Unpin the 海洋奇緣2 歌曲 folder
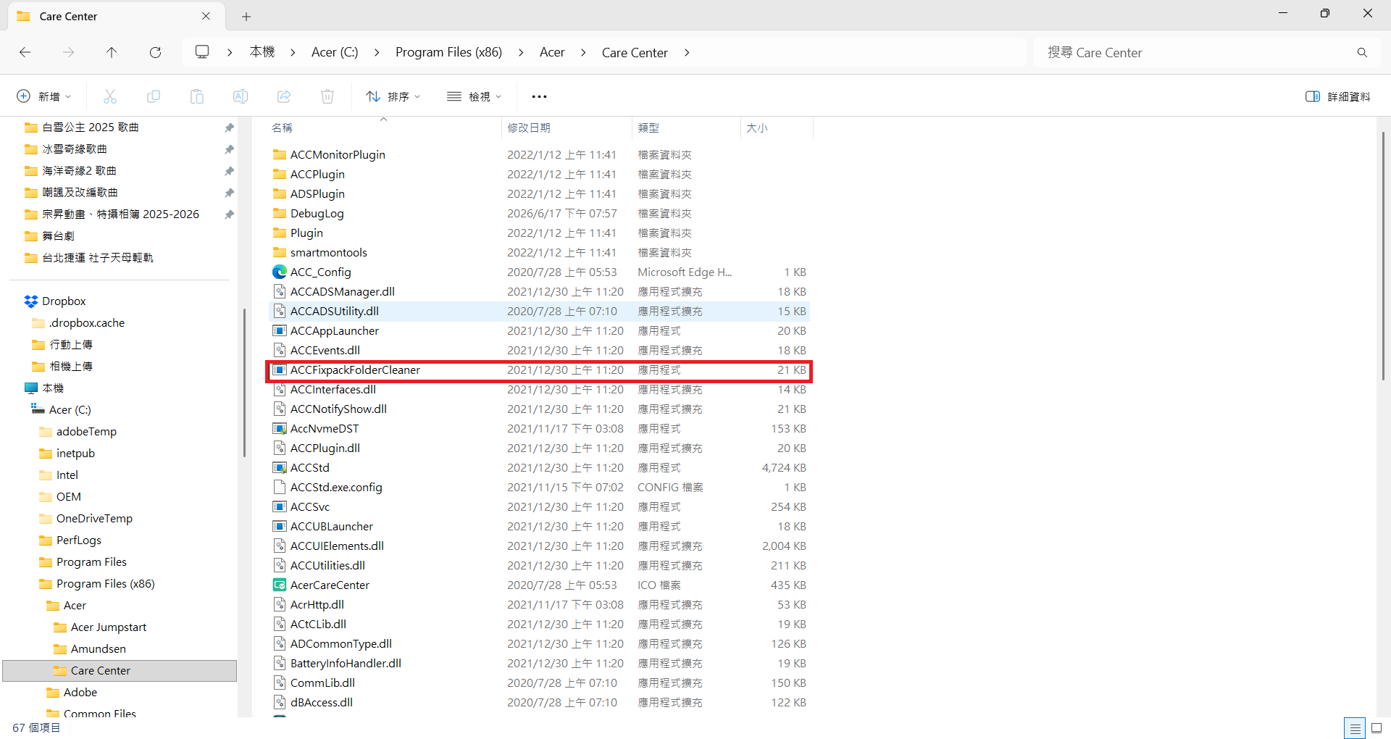 click(x=229, y=171)
